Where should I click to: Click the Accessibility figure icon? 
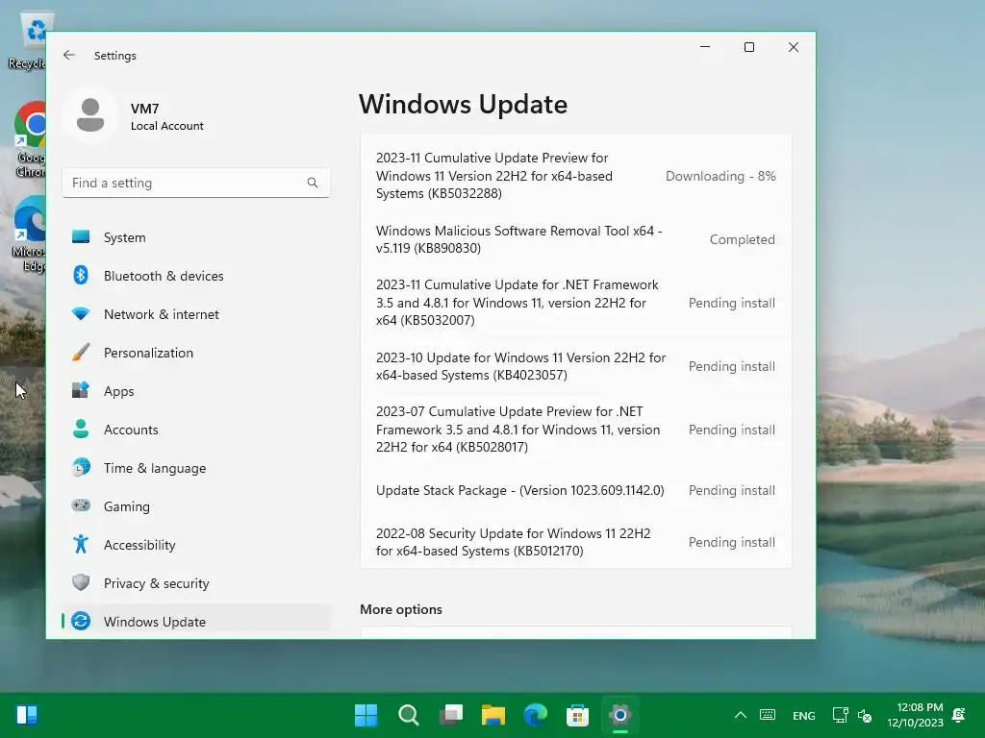coord(81,544)
